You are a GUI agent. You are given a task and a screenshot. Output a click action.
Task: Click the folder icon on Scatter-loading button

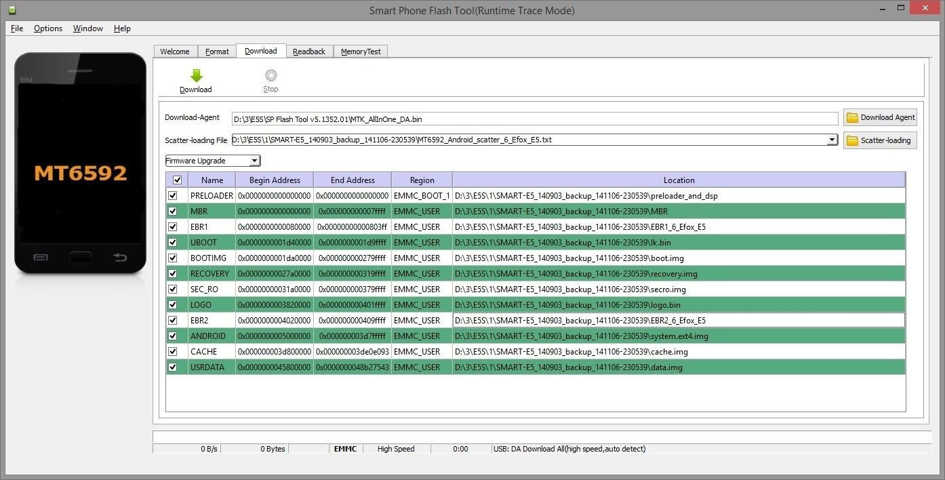852,140
